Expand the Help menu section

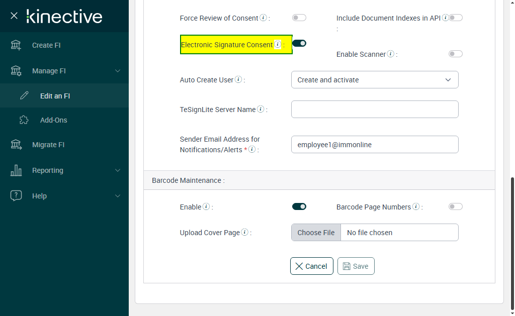pos(64,196)
